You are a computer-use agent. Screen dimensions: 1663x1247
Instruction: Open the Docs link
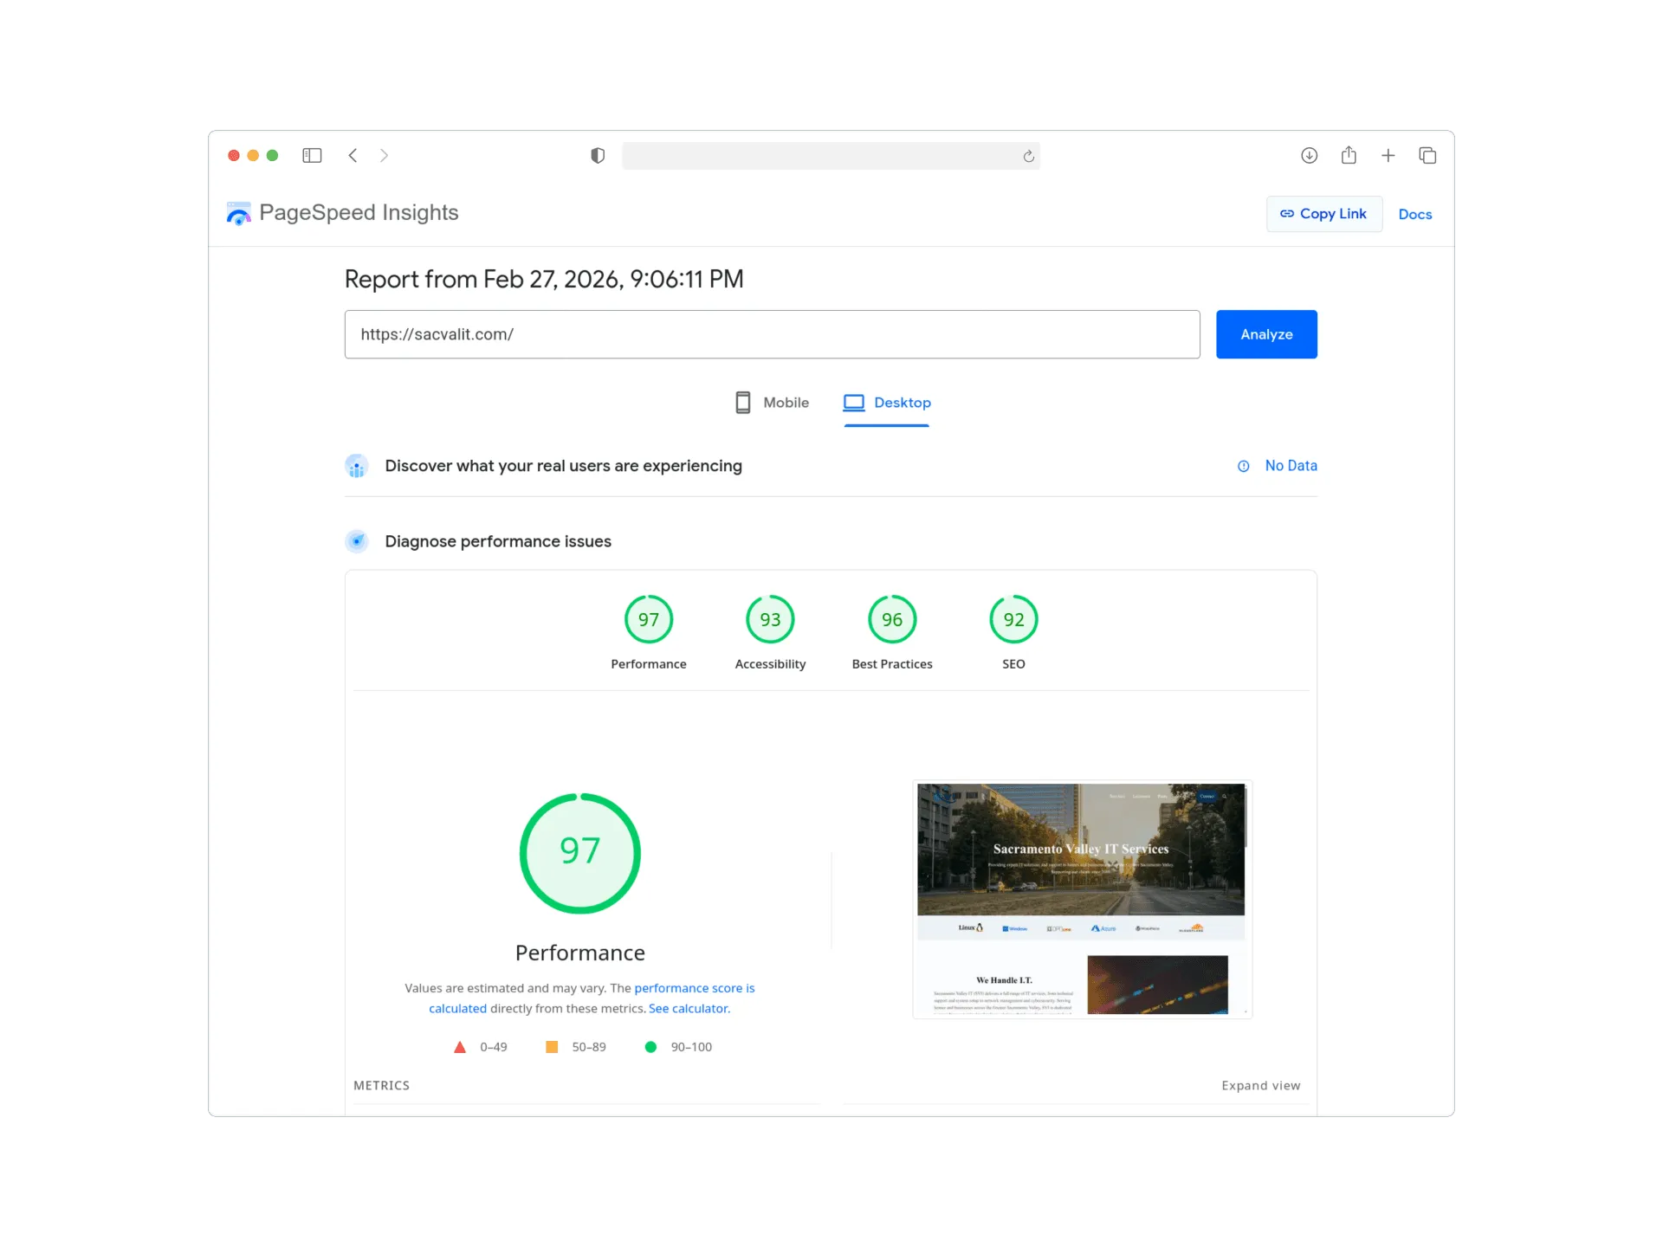pyautogui.click(x=1414, y=214)
